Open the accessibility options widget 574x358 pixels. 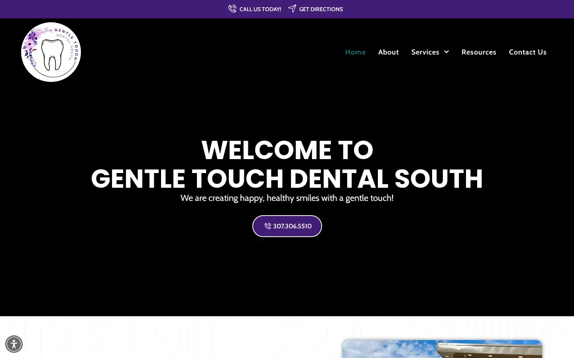[14, 344]
